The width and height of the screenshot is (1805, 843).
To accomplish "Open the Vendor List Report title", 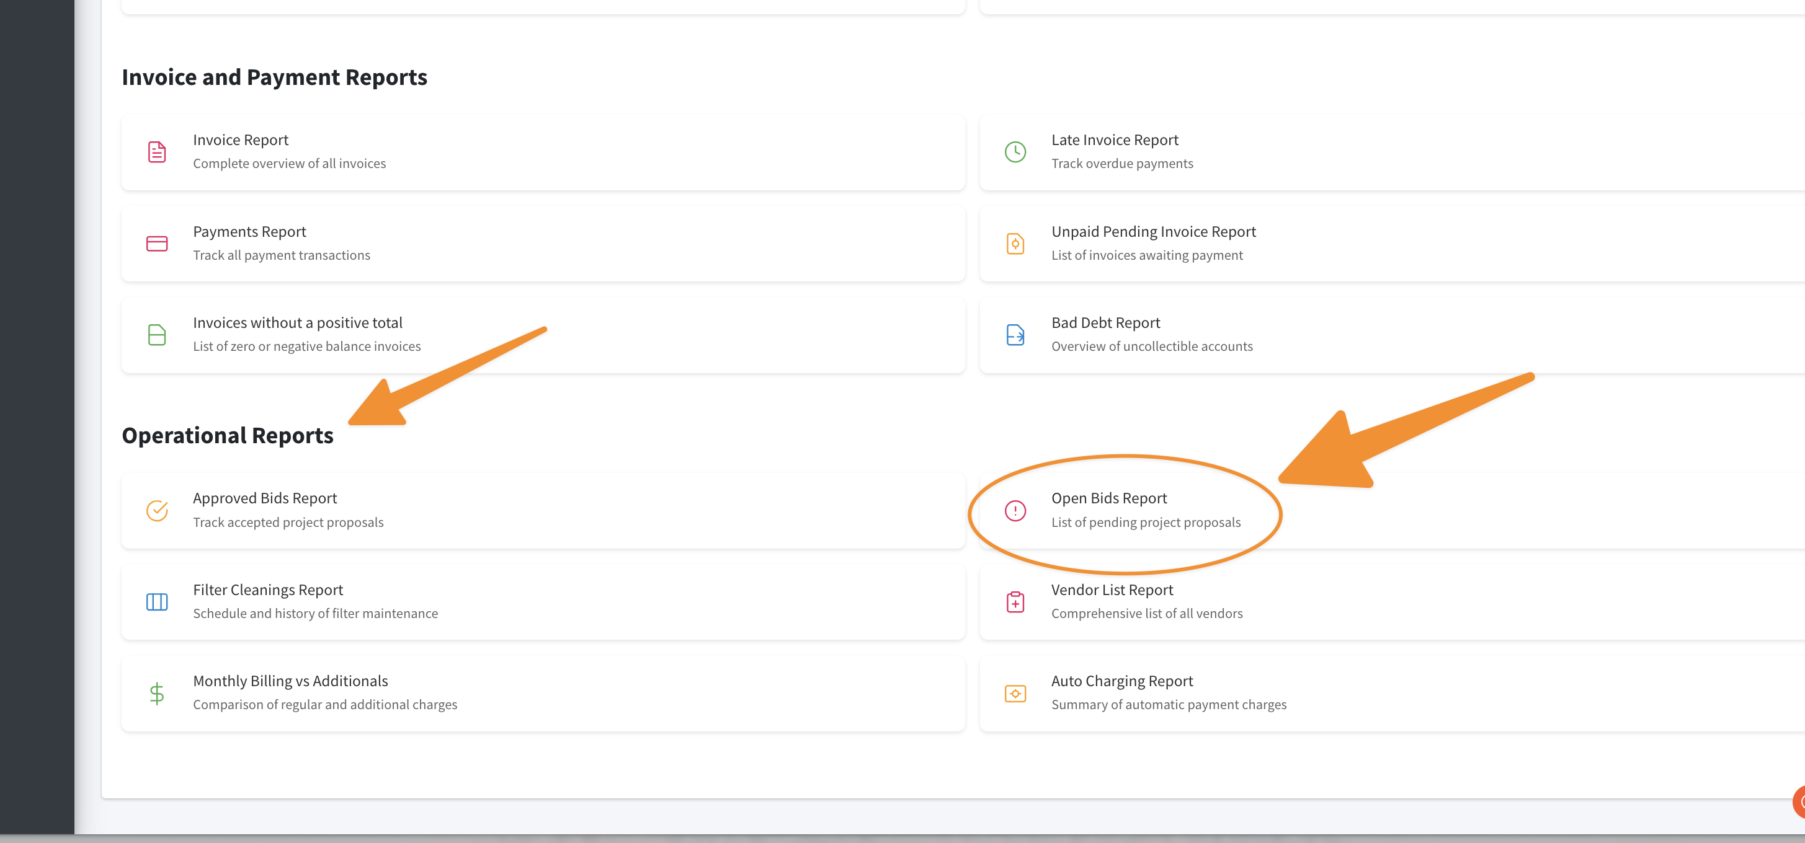I will [1112, 590].
